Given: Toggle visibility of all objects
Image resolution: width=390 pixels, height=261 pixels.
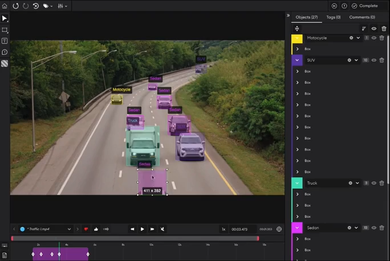Looking at the screenshot, I should pos(374,28).
